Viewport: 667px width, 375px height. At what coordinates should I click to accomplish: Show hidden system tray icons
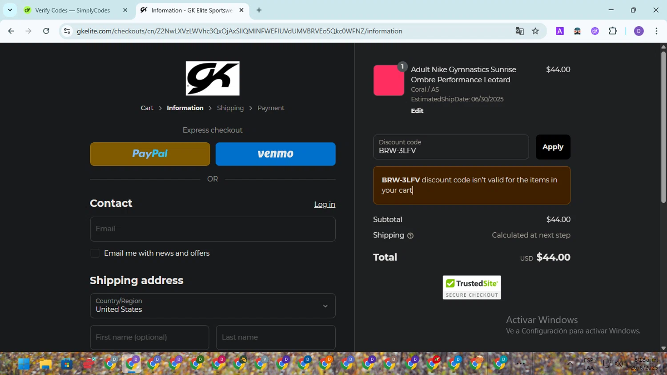[570, 364]
